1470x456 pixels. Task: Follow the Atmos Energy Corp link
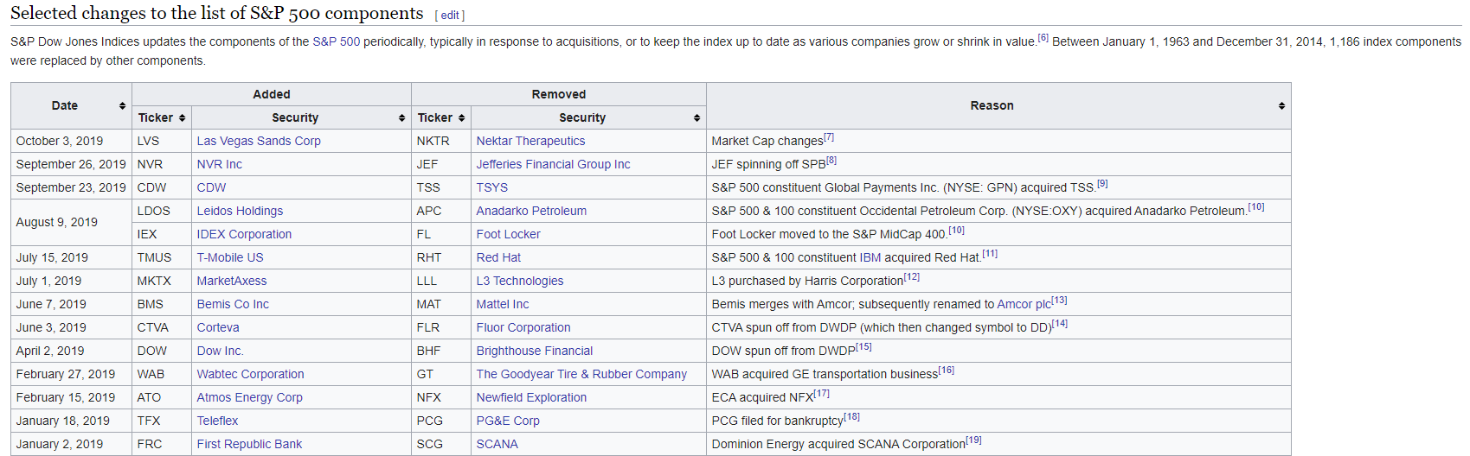click(250, 397)
